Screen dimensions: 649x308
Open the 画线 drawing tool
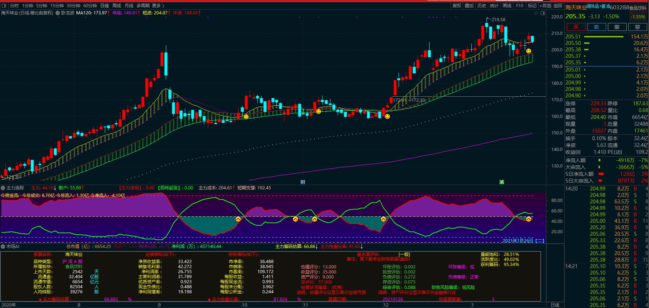507,6
